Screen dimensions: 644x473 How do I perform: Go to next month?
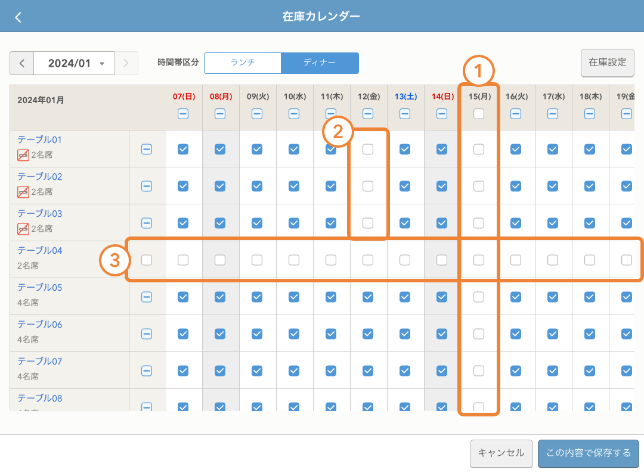(x=126, y=63)
